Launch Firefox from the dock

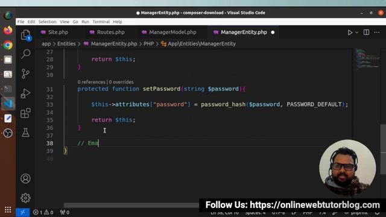click(8, 30)
